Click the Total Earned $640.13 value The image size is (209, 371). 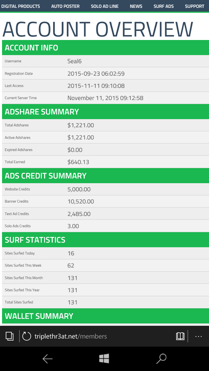[x=78, y=162]
